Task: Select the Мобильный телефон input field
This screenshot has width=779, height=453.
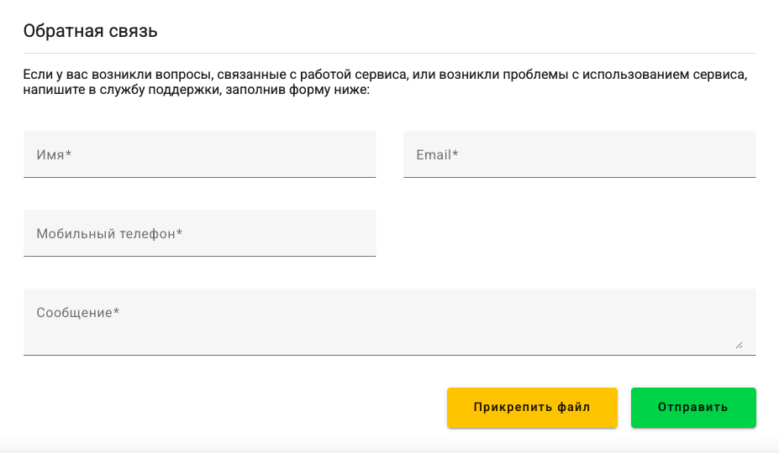Action: [199, 233]
